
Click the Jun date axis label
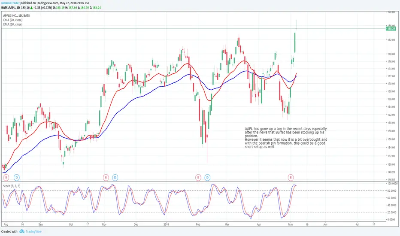325,224
